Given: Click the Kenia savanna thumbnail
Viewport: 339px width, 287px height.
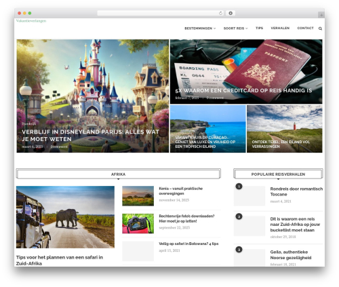Looking at the screenshot, I should point(138,196).
